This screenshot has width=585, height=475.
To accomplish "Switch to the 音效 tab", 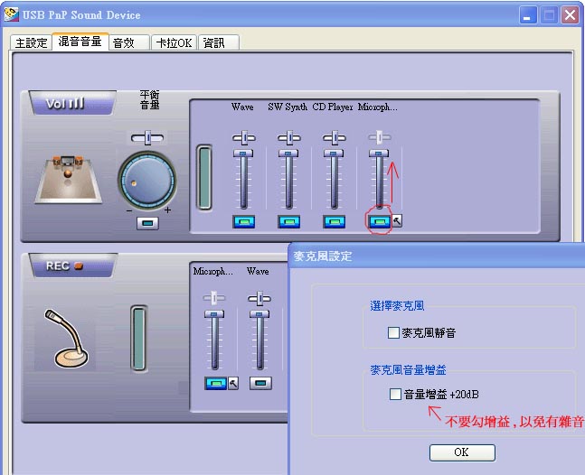I will pyautogui.click(x=129, y=42).
